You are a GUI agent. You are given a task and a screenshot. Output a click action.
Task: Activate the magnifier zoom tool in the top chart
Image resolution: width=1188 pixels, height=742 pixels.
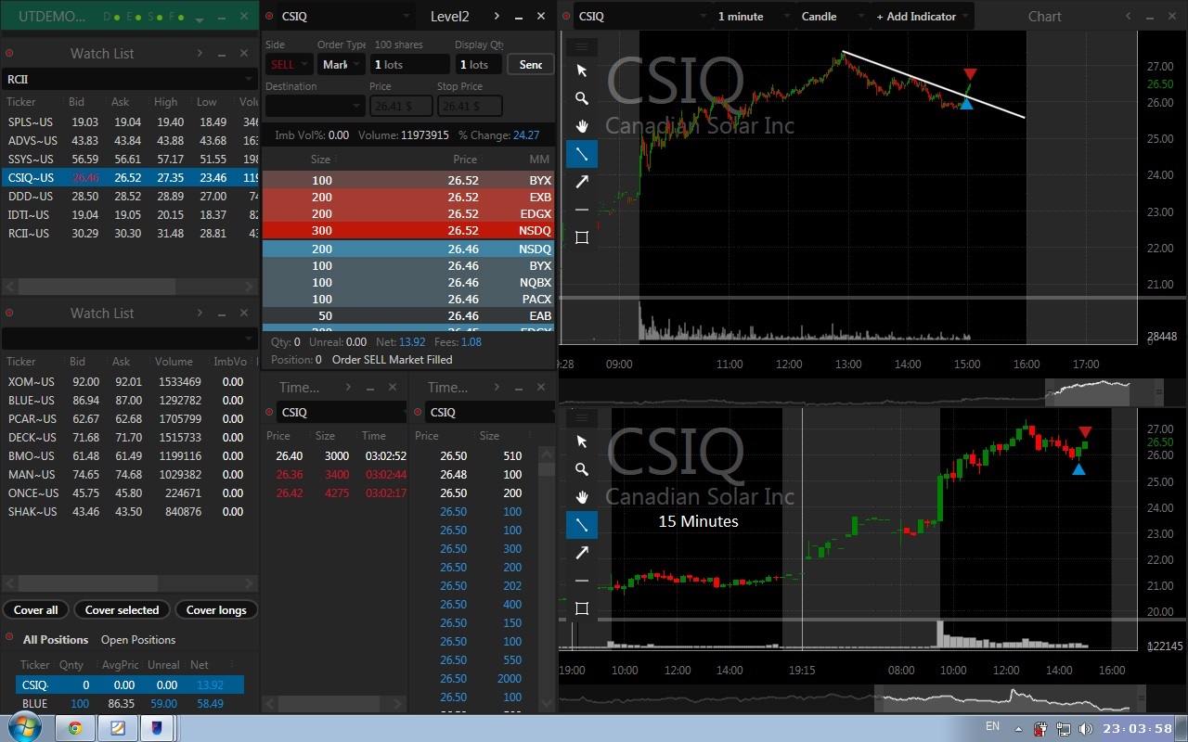(x=582, y=98)
